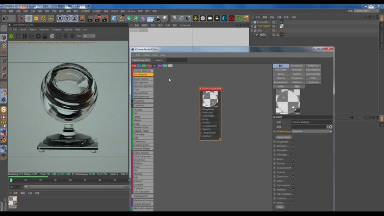
Task: Click the Roughness input port on node
Action: pyautogui.click(x=200, y=109)
